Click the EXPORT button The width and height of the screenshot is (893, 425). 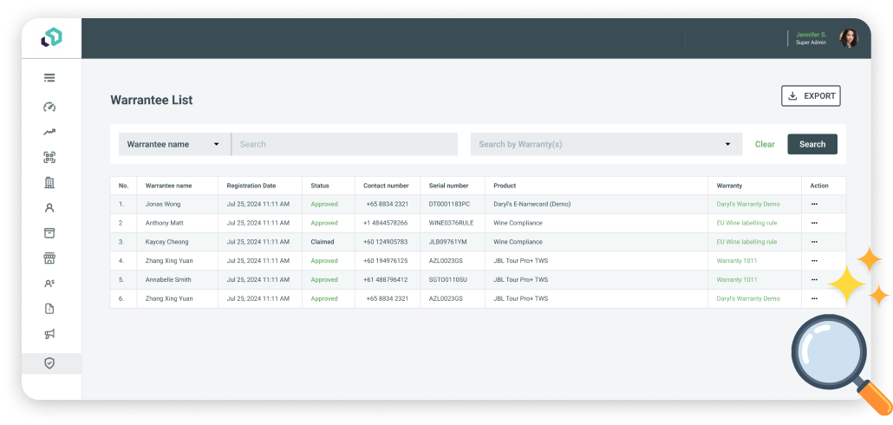[811, 95]
